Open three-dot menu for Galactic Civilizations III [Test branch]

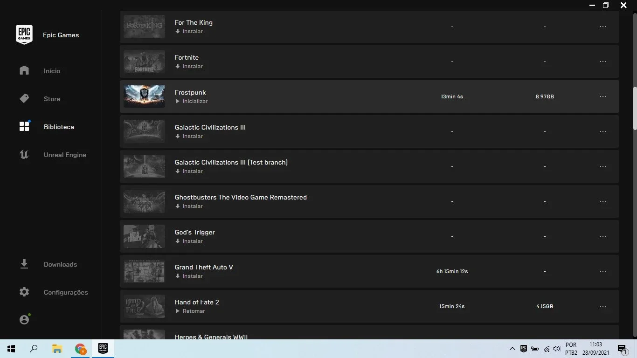pyautogui.click(x=603, y=166)
